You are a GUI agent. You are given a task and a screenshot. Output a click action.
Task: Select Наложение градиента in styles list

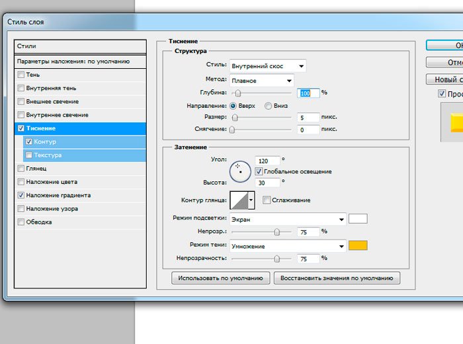tap(58, 195)
